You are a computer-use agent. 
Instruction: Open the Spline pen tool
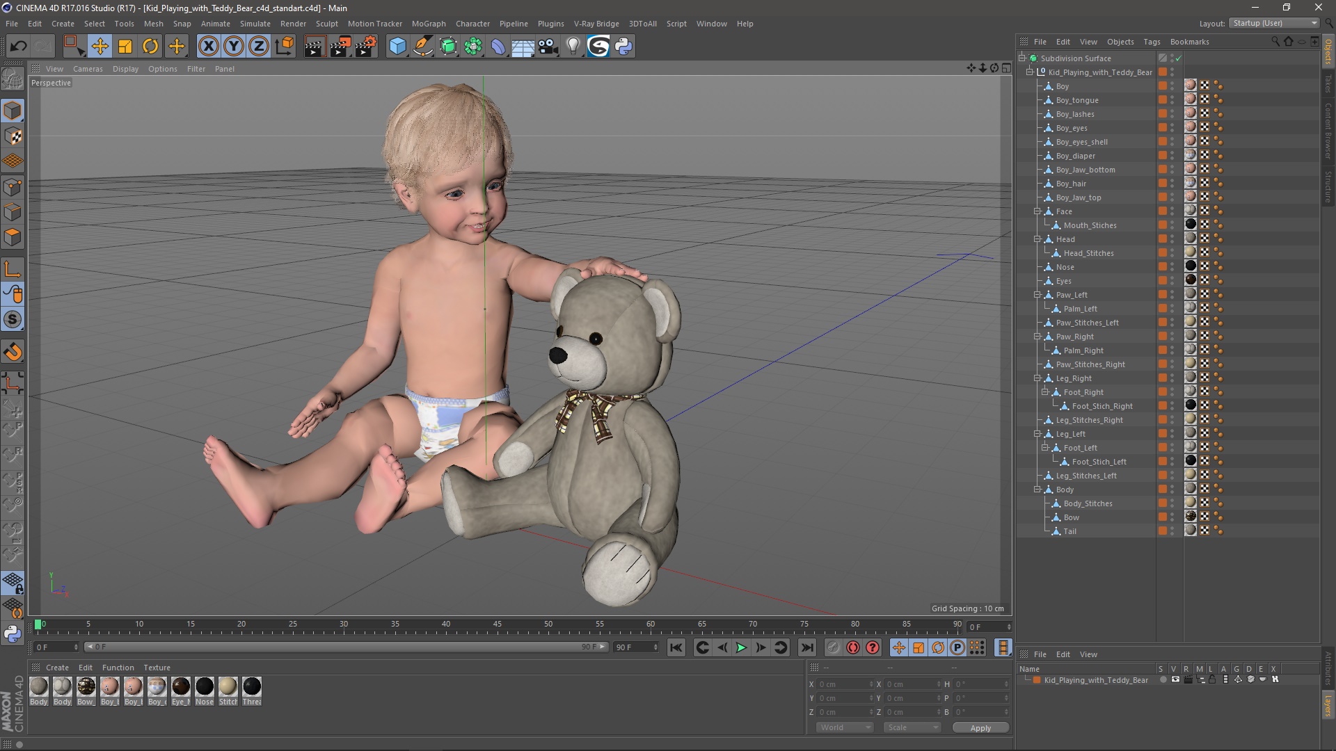[422, 47]
